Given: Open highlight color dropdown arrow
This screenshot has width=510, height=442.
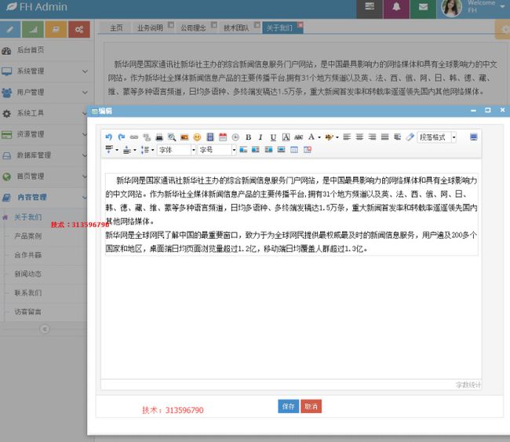Looking at the screenshot, I should coord(337,137).
